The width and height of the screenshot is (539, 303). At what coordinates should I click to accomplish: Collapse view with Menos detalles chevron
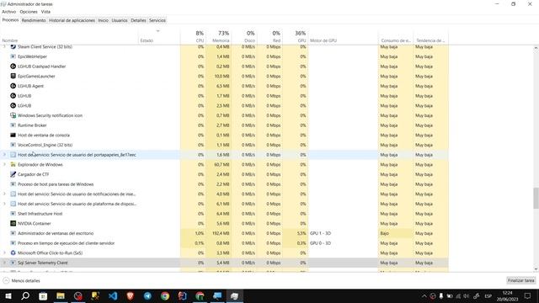pos(6,280)
